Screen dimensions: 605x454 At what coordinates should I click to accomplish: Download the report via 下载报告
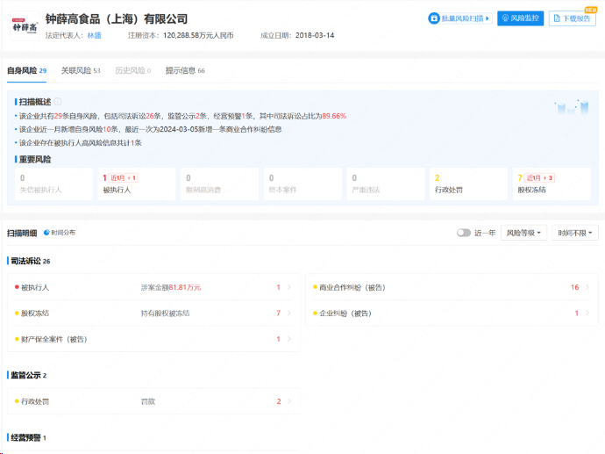point(573,18)
